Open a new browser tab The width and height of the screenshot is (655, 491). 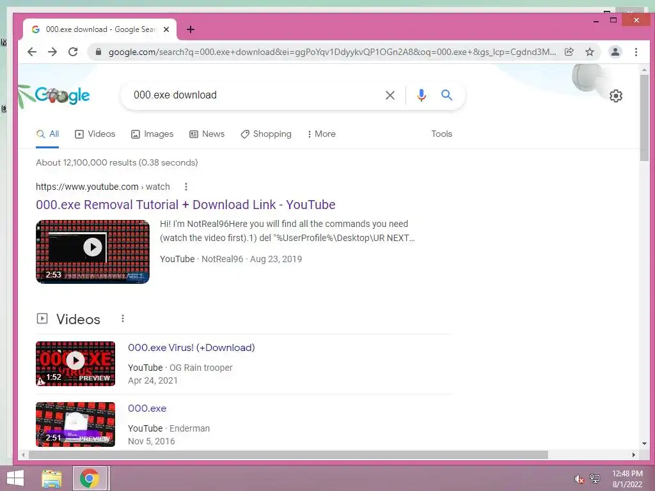[x=191, y=29]
